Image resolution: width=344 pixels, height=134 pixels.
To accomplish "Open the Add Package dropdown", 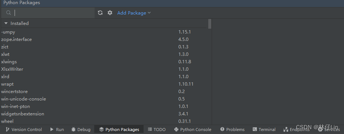I will coord(134,13).
